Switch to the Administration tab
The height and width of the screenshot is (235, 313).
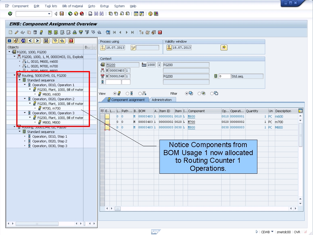[x=162, y=100]
